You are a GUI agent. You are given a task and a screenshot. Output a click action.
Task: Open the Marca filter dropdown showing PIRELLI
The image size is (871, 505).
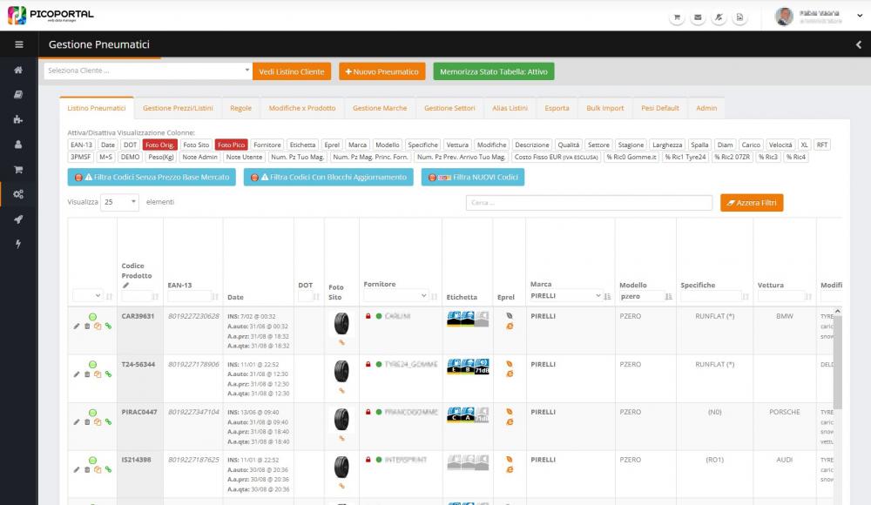pyautogui.click(x=565, y=295)
